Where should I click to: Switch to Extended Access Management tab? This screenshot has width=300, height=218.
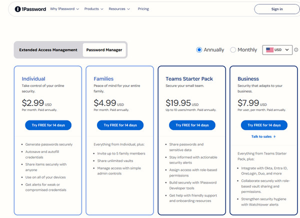[48, 50]
